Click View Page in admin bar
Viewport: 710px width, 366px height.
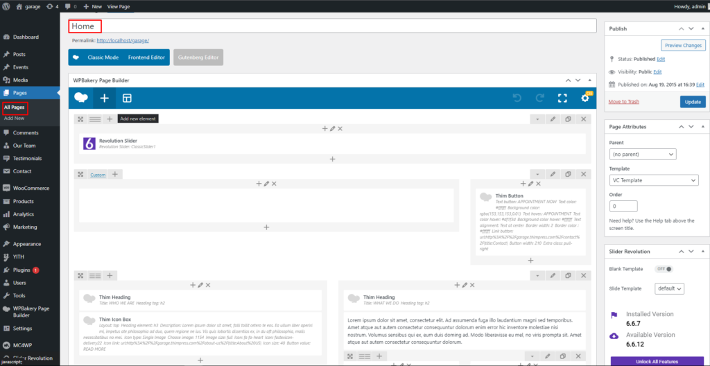pyautogui.click(x=119, y=7)
